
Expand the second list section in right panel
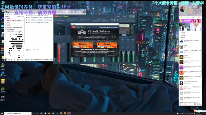click(x=181, y=35)
